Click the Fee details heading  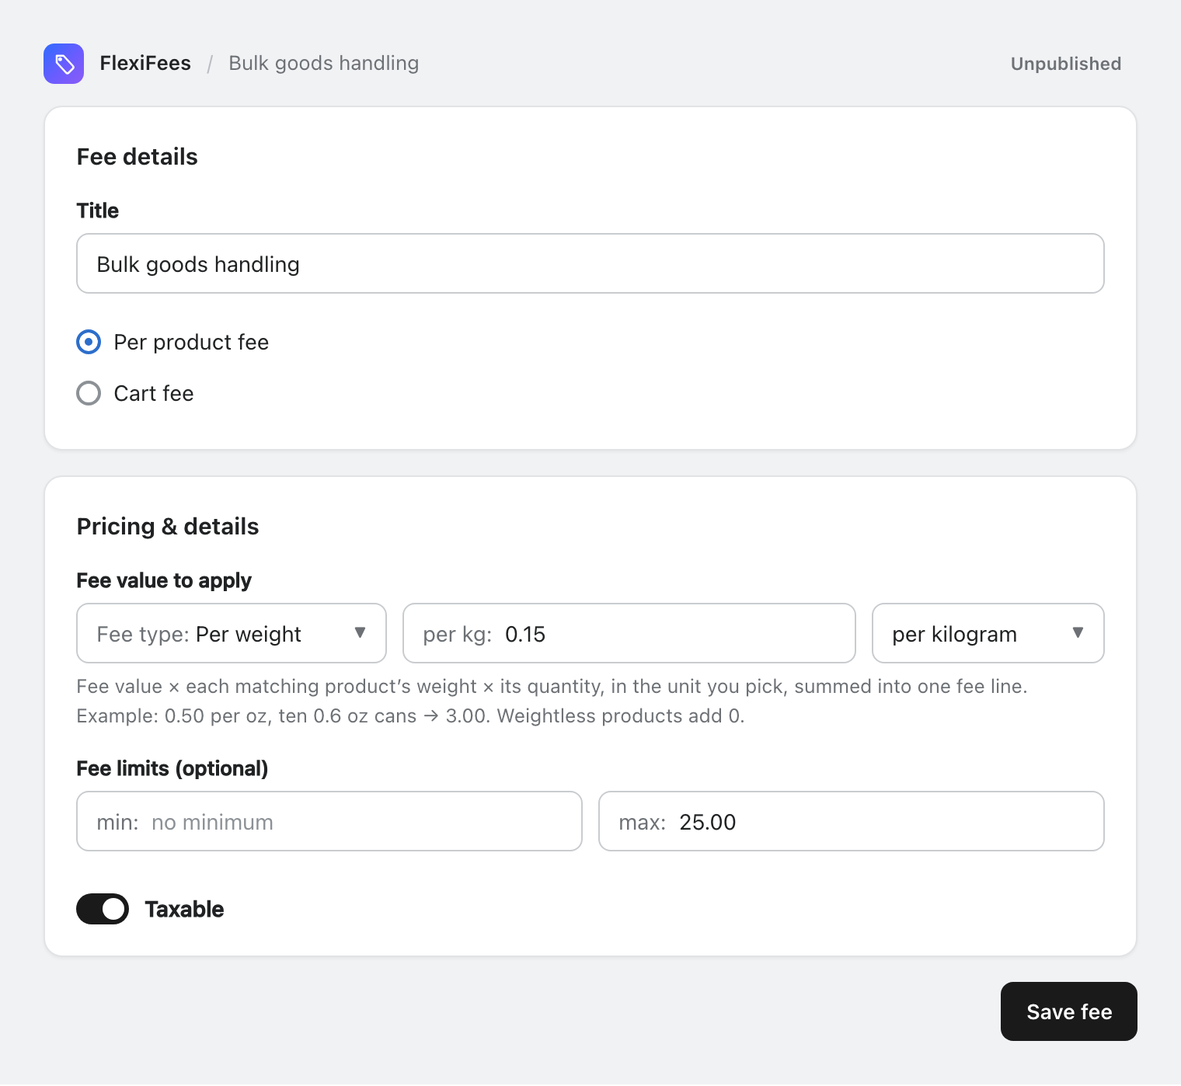[138, 157]
